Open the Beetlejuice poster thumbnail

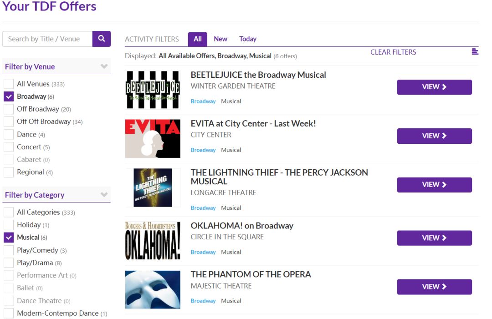153,90
